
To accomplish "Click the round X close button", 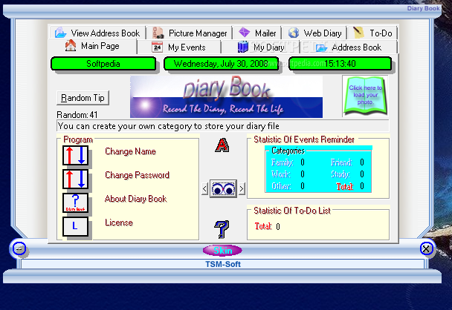I will [426, 248].
